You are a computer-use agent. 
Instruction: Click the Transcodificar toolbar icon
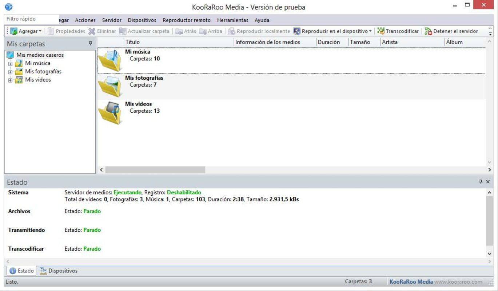point(381,31)
